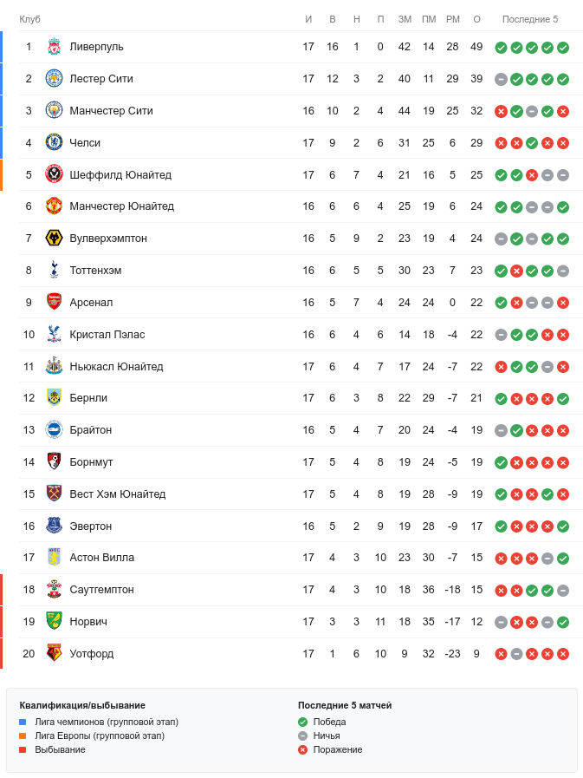The image size is (583, 778).
Task: Open the Кристал Пэлас team link
Action: [107, 335]
